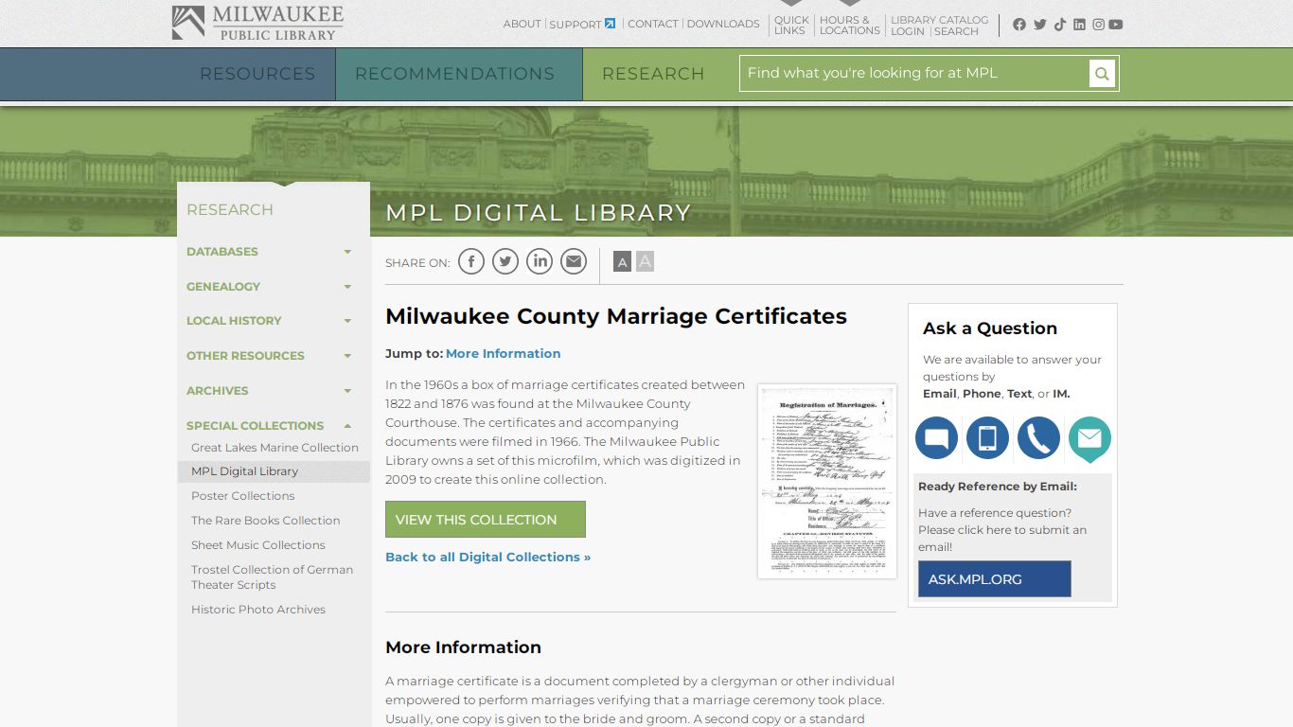The width and height of the screenshot is (1293, 727).
Task: Click the email envelope icon in Ask a Question
Action: pos(1089,439)
